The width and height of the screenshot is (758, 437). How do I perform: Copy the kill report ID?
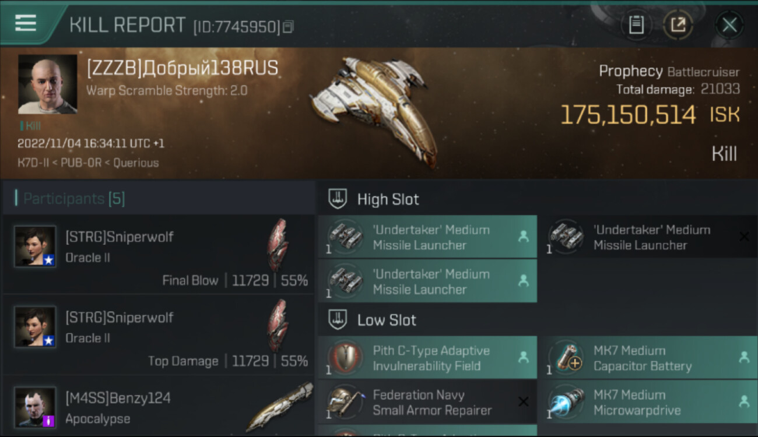point(289,26)
